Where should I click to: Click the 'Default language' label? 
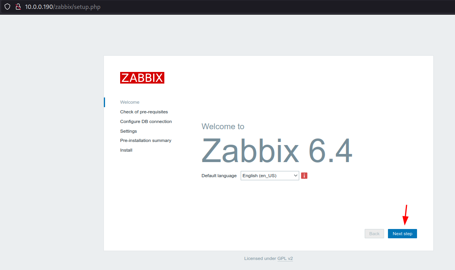(x=219, y=176)
